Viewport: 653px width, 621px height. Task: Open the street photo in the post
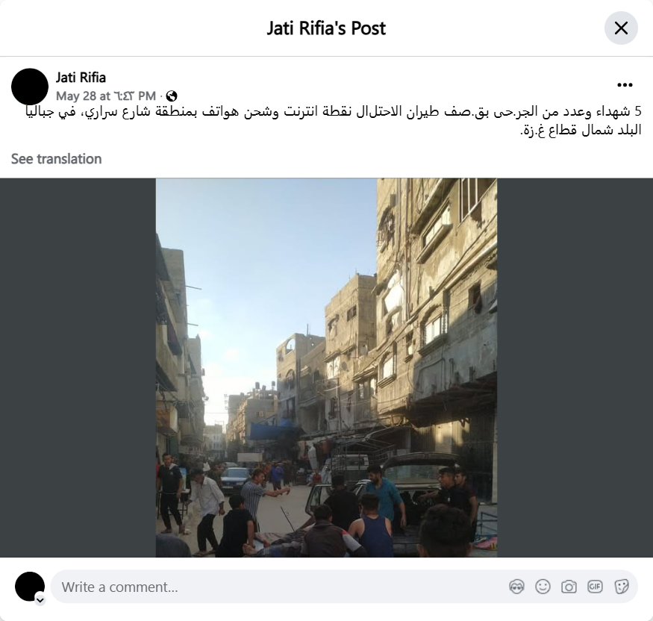tap(327, 368)
